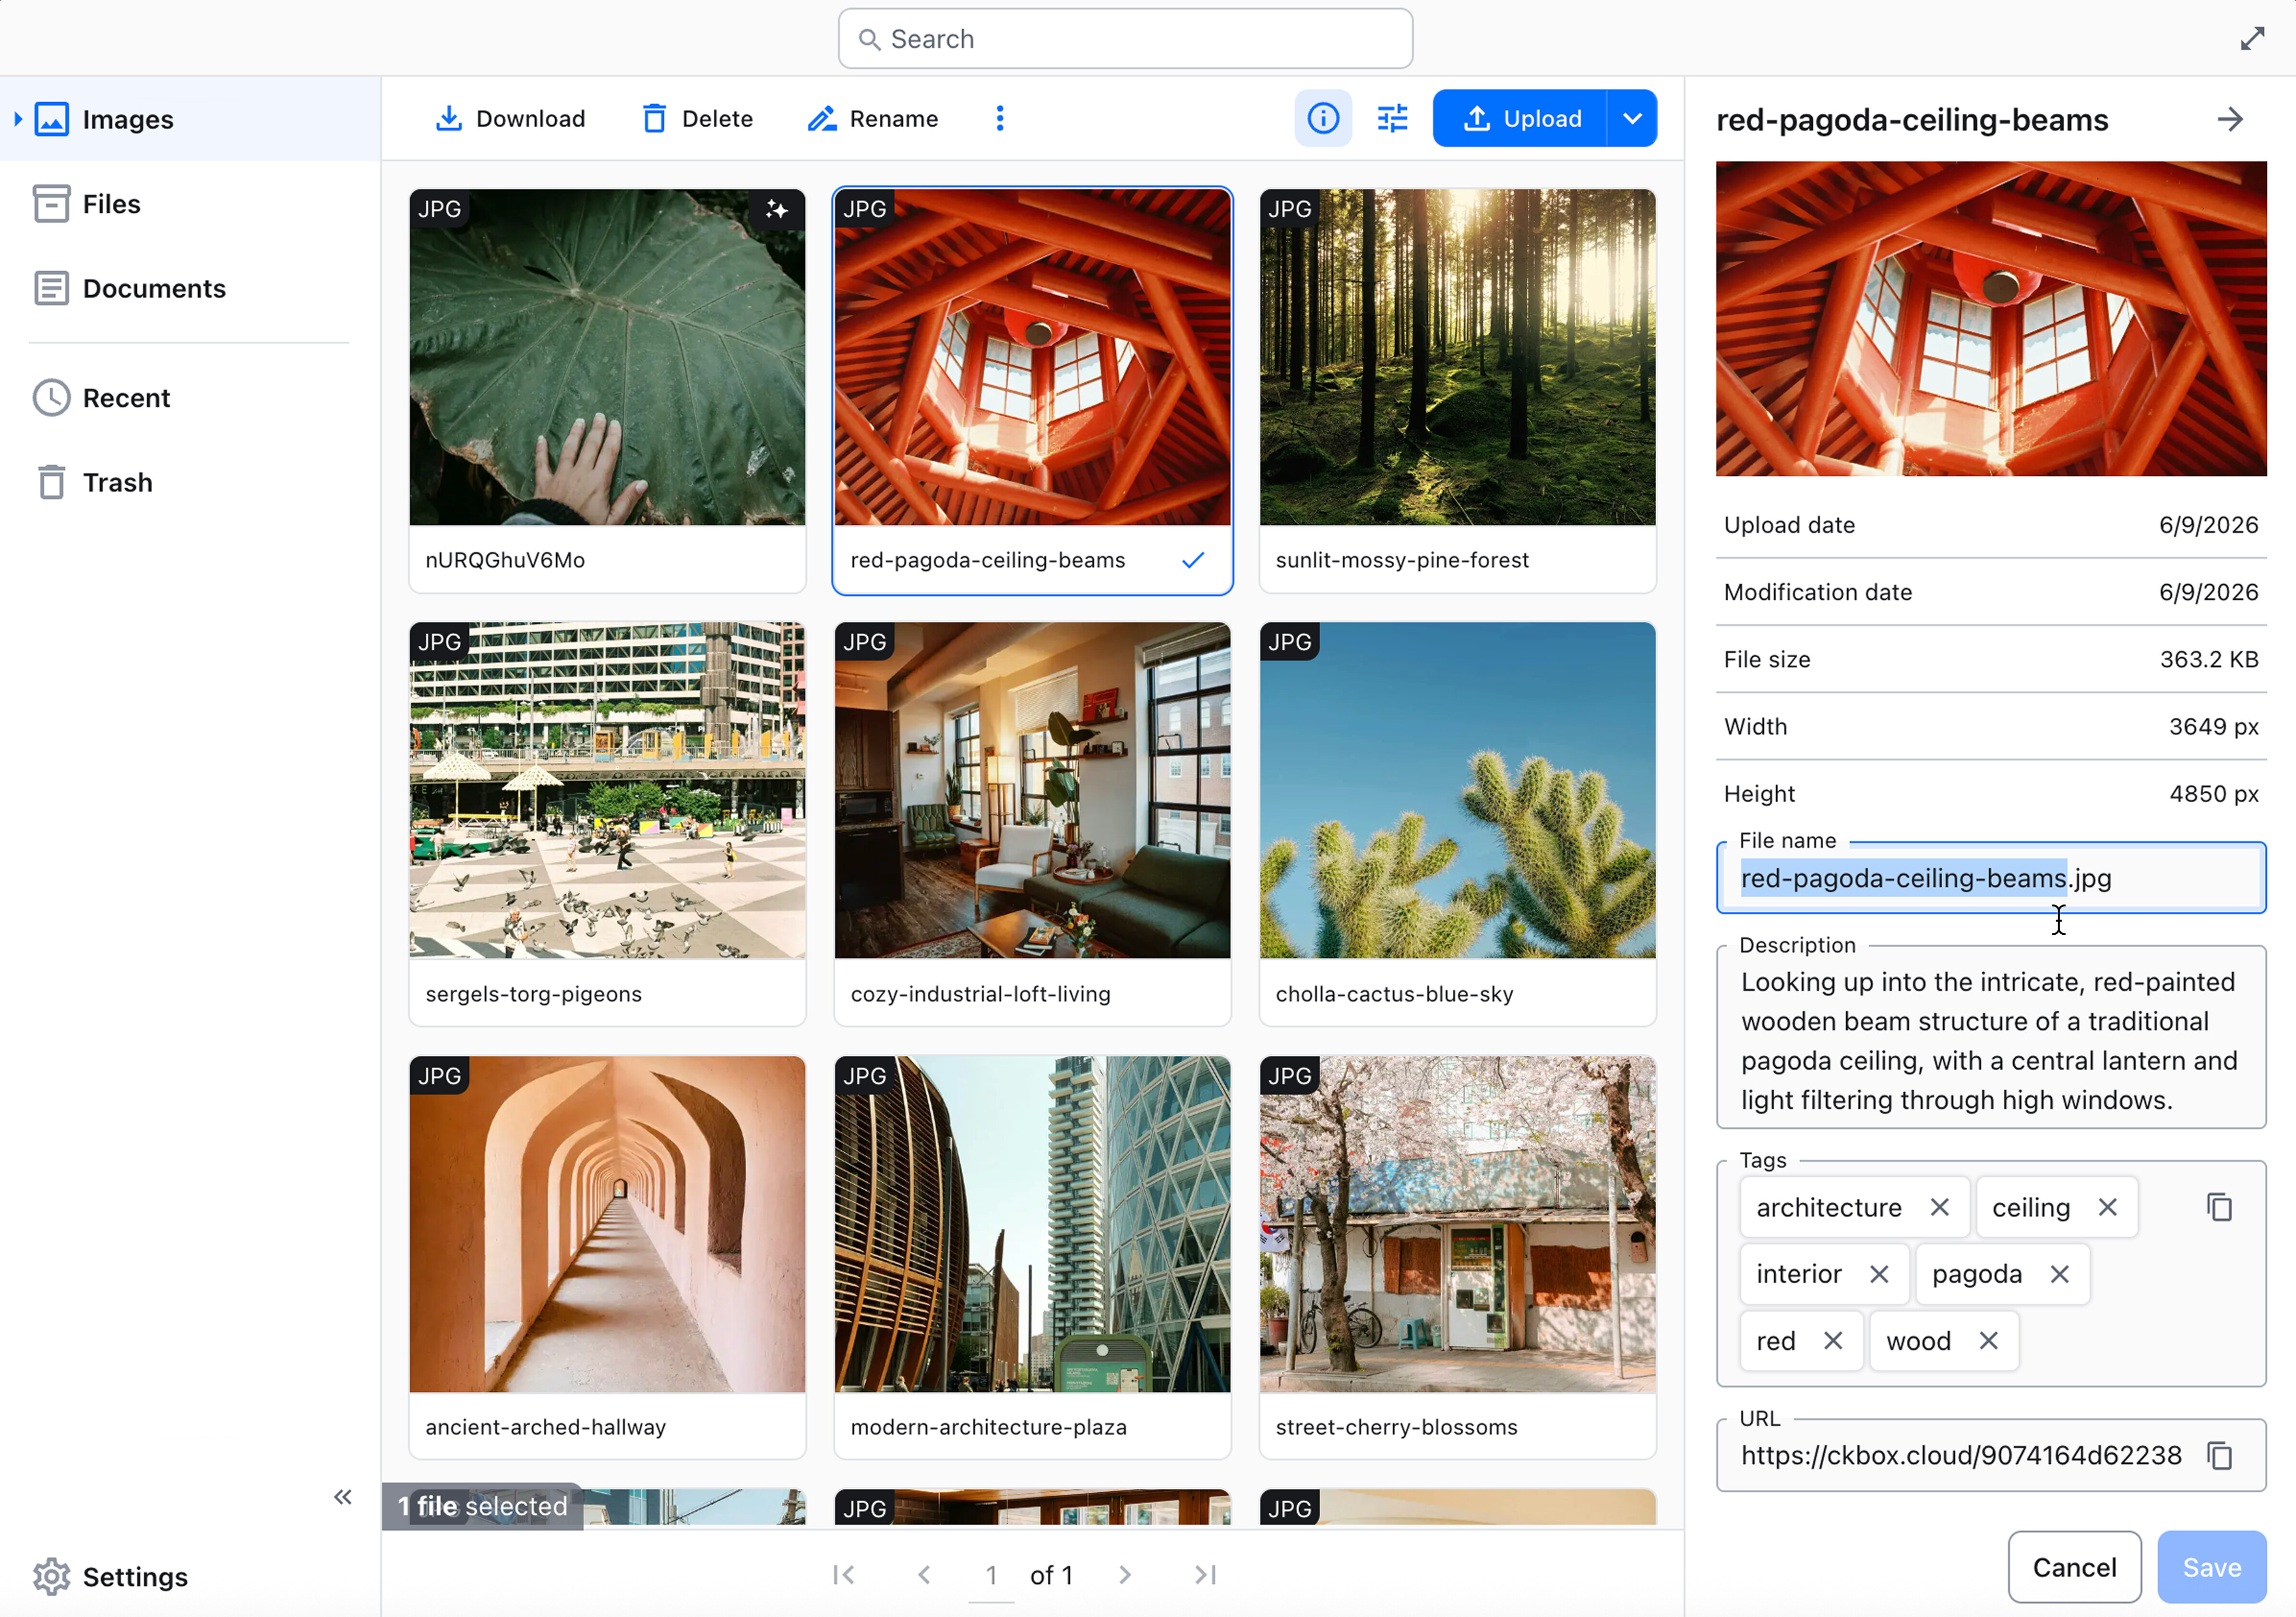Select the modern-architecture-plaza image
This screenshot has height=1617, width=2296.
(1032, 1224)
